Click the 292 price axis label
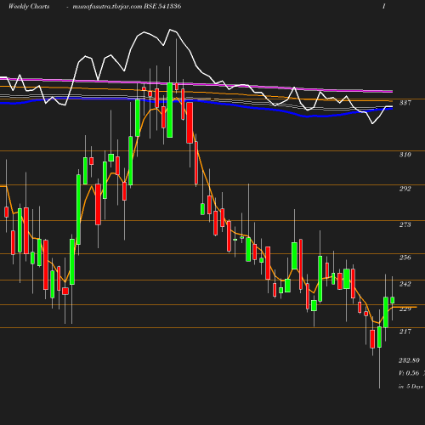The width and height of the screenshot is (425, 425). (405, 189)
